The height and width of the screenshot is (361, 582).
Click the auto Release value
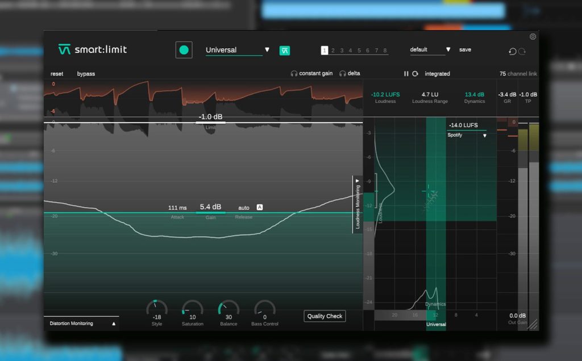pyautogui.click(x=244, y=208)
